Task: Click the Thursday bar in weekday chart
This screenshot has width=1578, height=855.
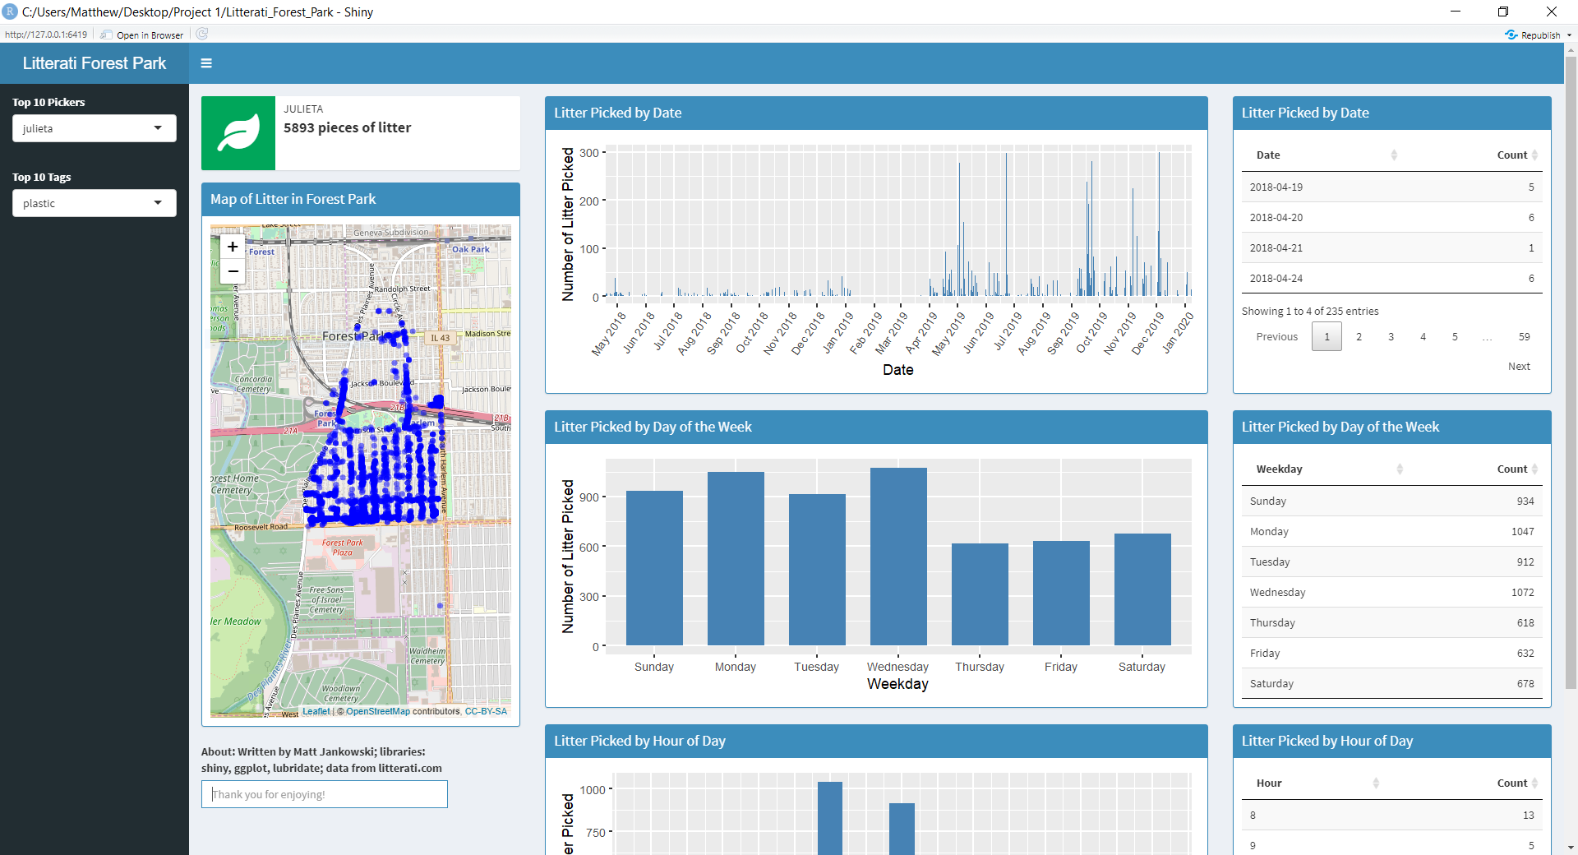Action: [980, 594]
